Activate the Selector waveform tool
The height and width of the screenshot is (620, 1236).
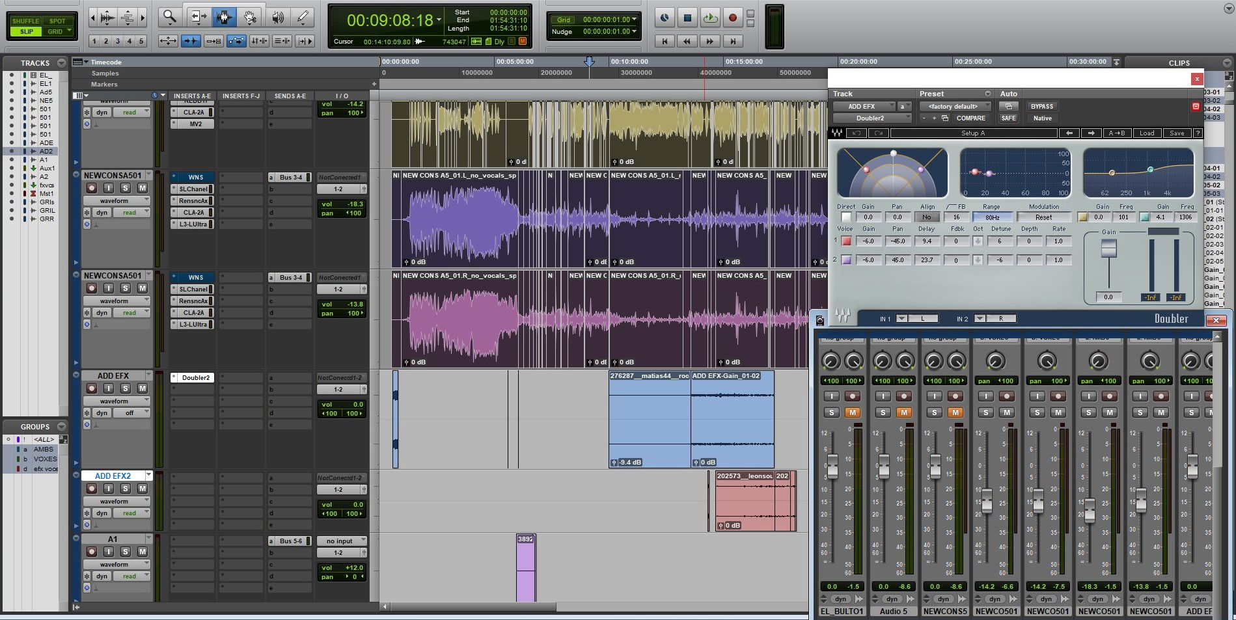click(x=225, y=17)
